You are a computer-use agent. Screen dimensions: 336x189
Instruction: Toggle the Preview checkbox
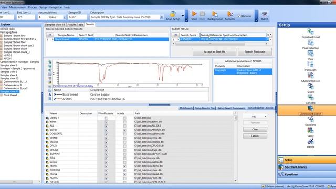pyautogui.click(x=239, y=16)
